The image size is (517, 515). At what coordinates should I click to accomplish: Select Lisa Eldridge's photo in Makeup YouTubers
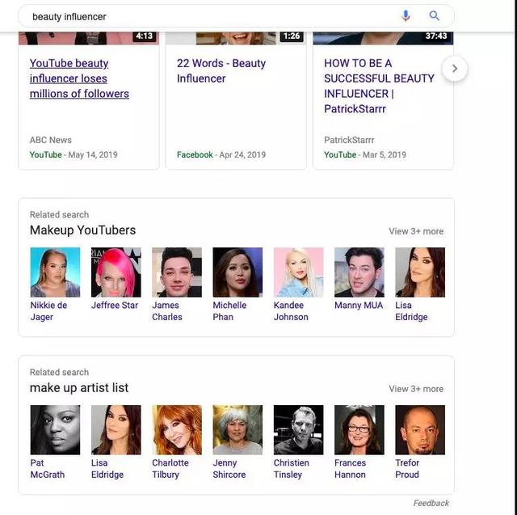coord(420,272)
